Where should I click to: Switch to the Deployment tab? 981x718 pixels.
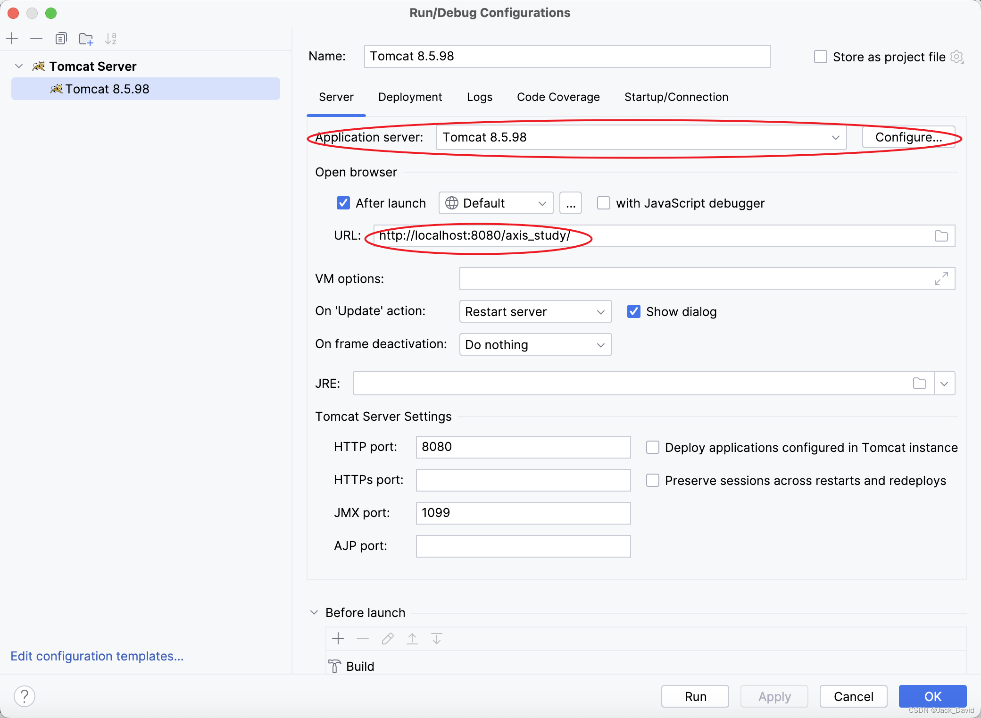[x=410, y=97]
